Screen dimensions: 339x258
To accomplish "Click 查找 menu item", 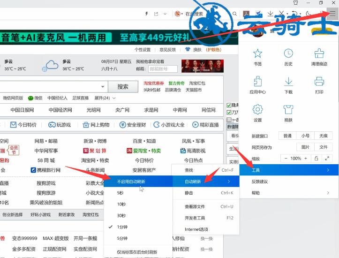I will pyautogui.click(x=206, y=170).
